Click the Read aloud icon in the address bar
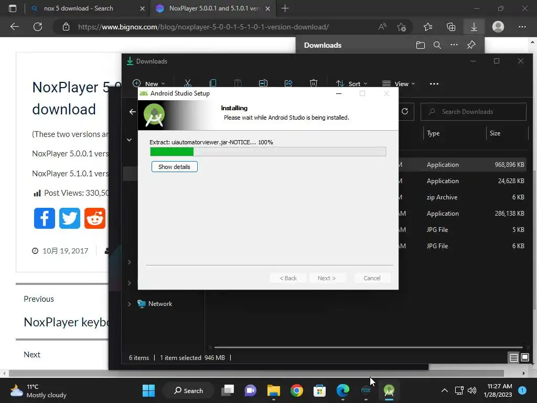The height and width of the screenshot is (403, 537). (382, 27)
